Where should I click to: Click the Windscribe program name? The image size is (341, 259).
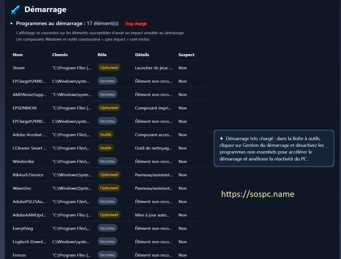tap(23, 162)
